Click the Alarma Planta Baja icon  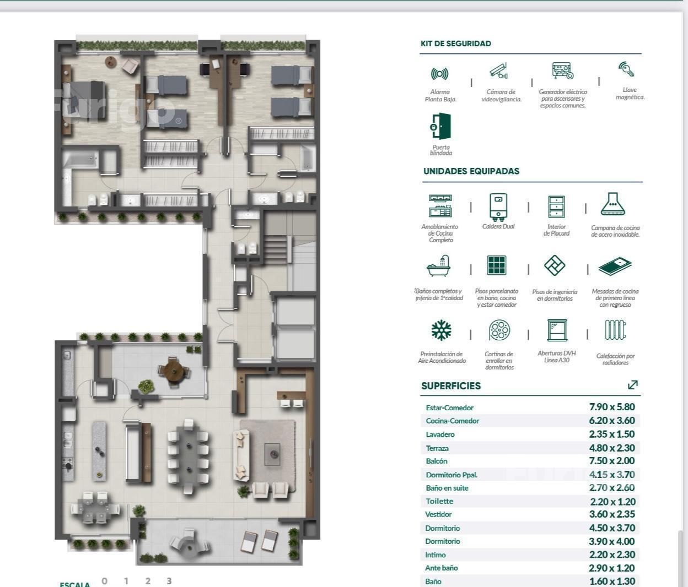[x=439, y=74]
